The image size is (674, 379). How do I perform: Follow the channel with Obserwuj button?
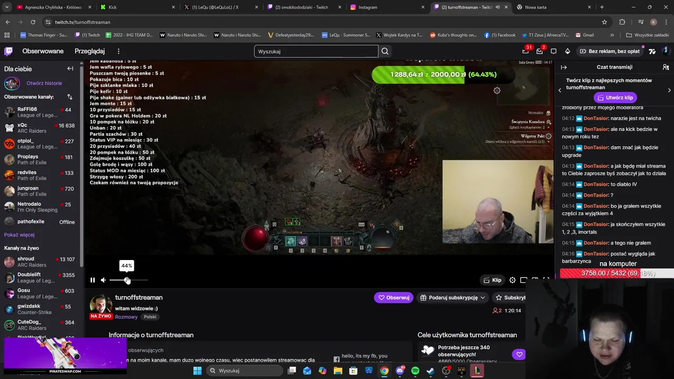394,297
